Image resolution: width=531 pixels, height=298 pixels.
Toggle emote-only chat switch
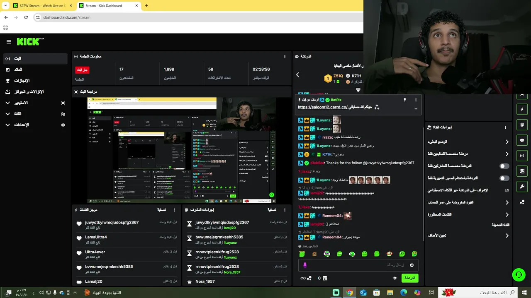click(x=504, y=178)
